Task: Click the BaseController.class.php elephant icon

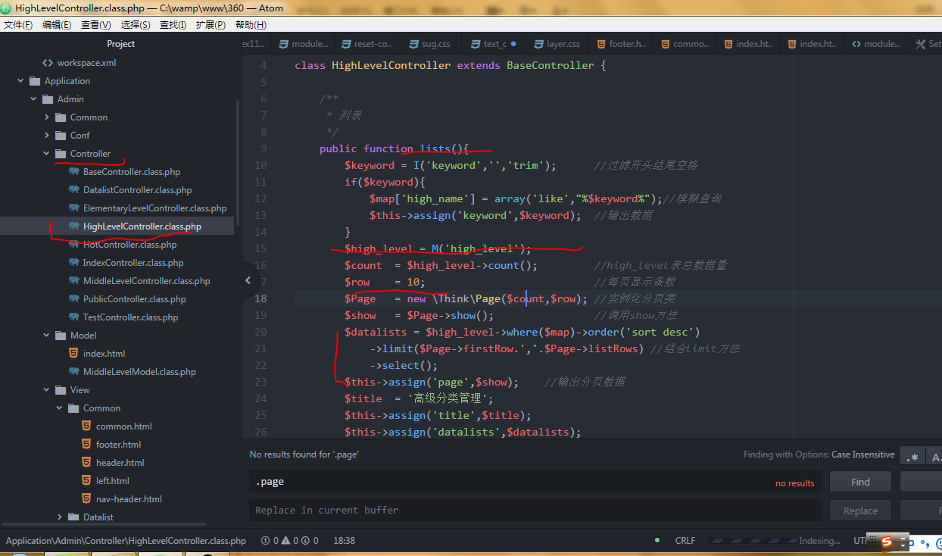Action: 73,172
